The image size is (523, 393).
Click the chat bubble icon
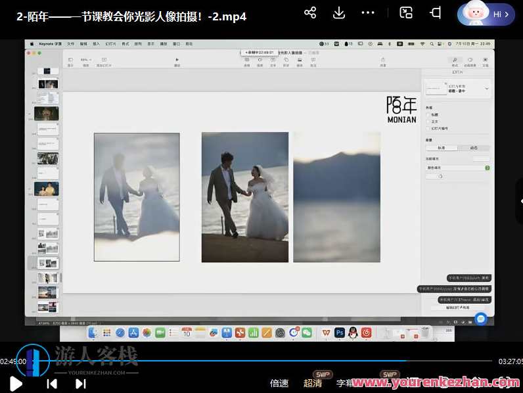tap(481, 318)
